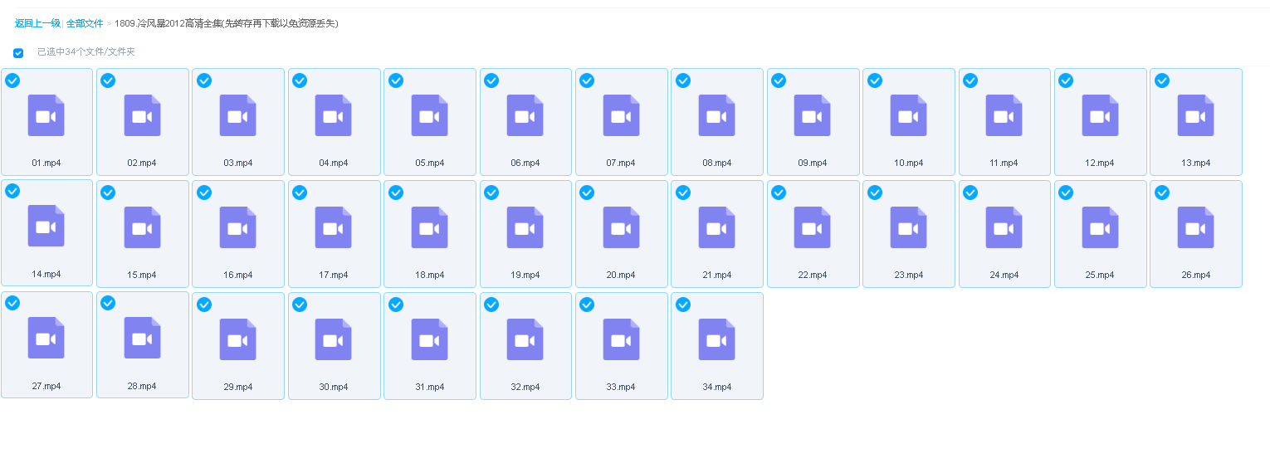This screenshot has height=473, width=1270.
Task: Click the 26.mp4 video file icon
Action: coord(1195,227)
